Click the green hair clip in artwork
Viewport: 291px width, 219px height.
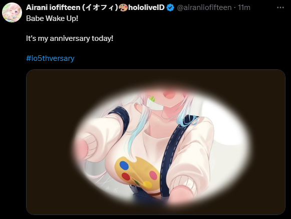point(153,99)
